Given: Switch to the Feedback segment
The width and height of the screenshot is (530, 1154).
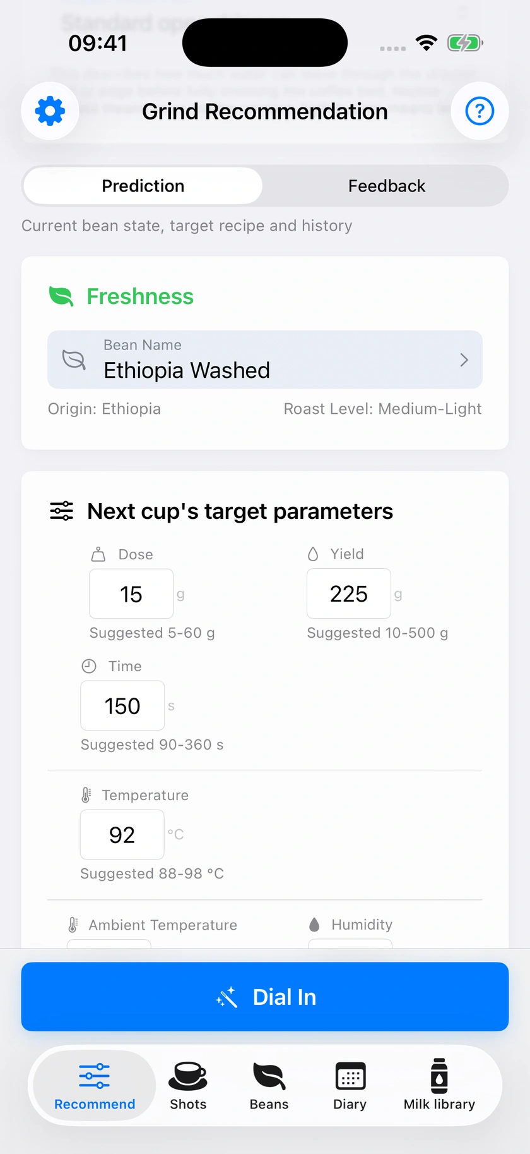Looking at the screenshot, I should point(386,186).
